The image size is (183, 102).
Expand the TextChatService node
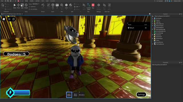click(152, 44)
